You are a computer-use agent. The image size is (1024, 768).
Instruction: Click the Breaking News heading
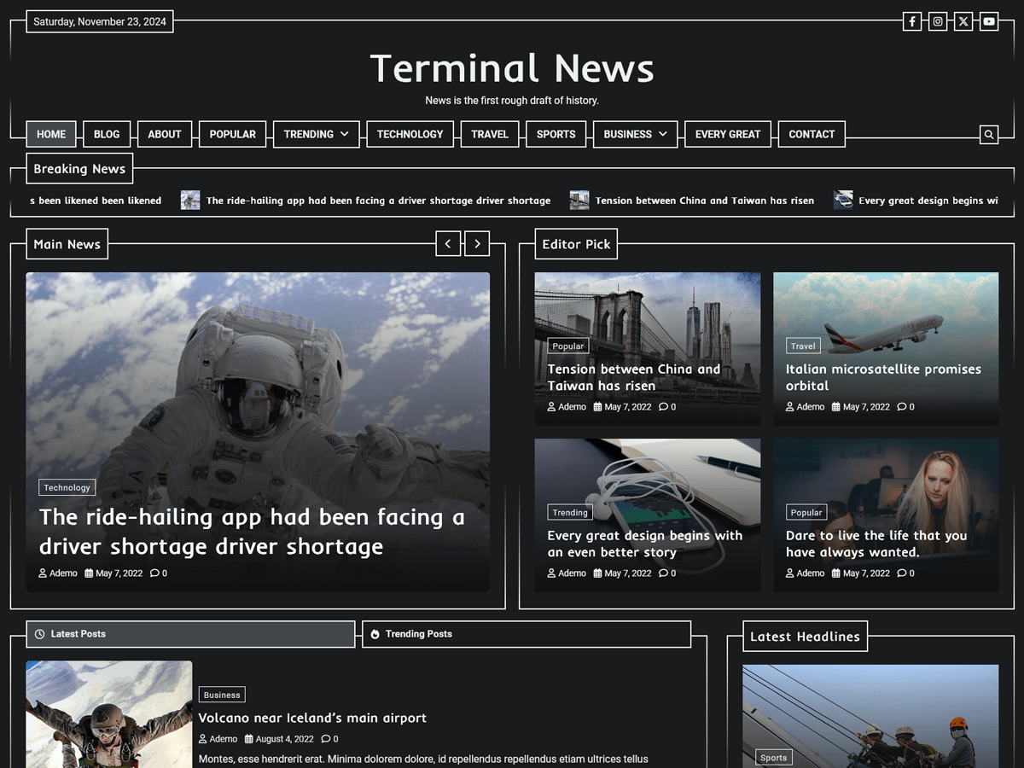[x=79, y=168]
